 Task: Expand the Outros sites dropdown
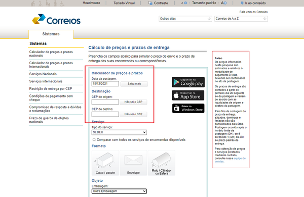[x=185, y=19]
